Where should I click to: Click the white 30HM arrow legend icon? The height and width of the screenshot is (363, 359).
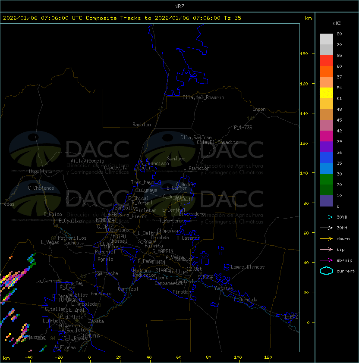[x=326, y=228]
